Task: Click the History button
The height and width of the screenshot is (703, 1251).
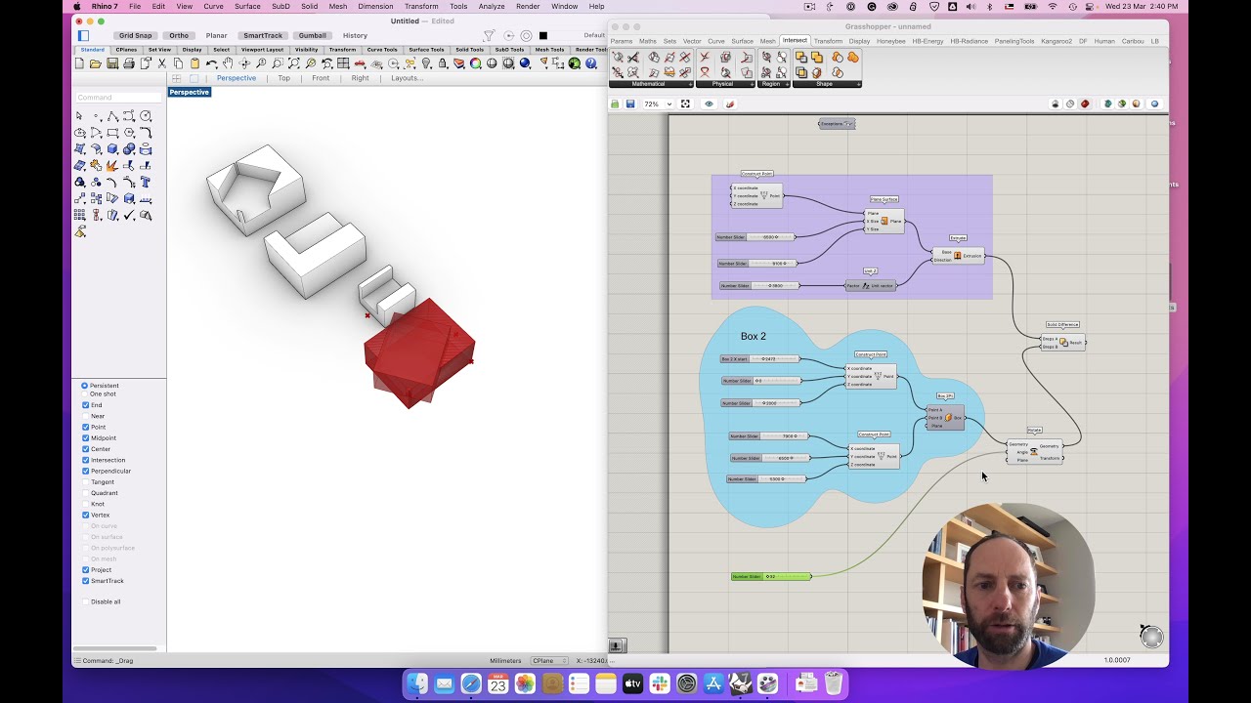Action: (355, 35)
